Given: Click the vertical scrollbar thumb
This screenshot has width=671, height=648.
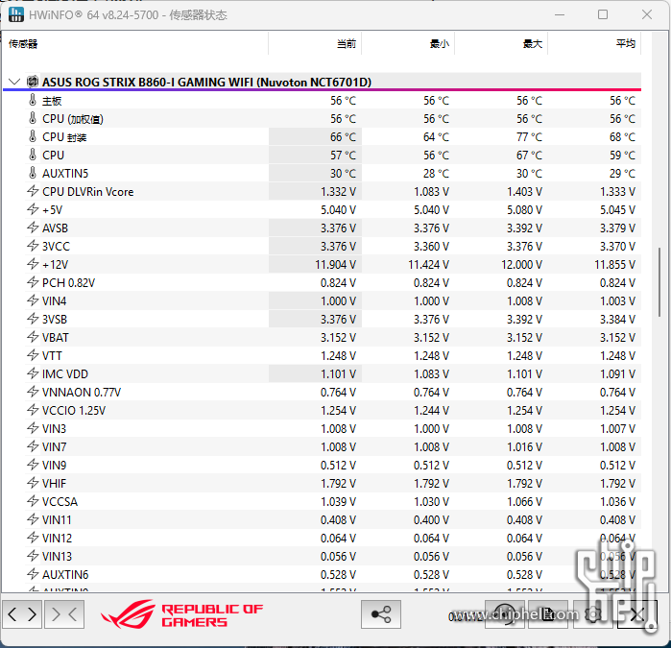Looking at the screenshot, I should 659,282.
